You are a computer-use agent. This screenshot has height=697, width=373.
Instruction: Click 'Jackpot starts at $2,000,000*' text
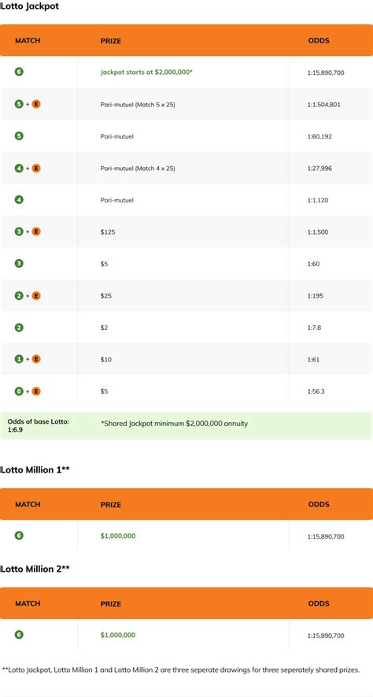146,72
